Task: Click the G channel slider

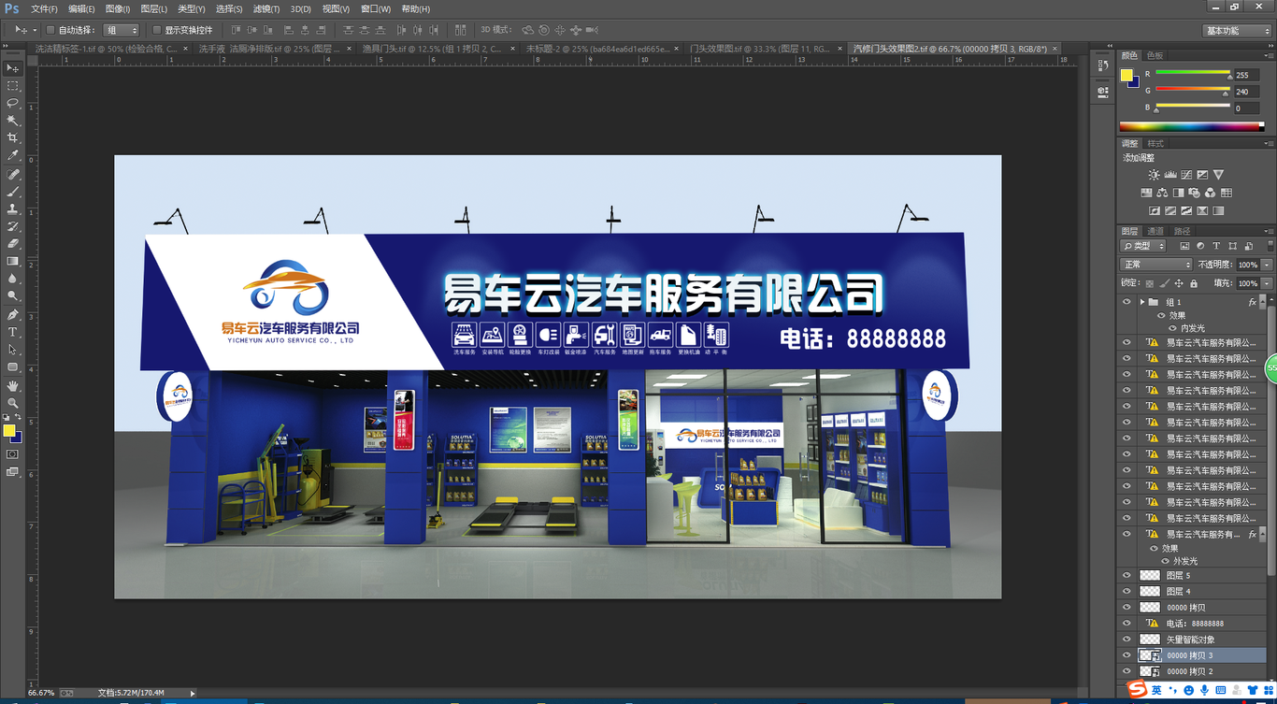Action: click(1192, 91)
